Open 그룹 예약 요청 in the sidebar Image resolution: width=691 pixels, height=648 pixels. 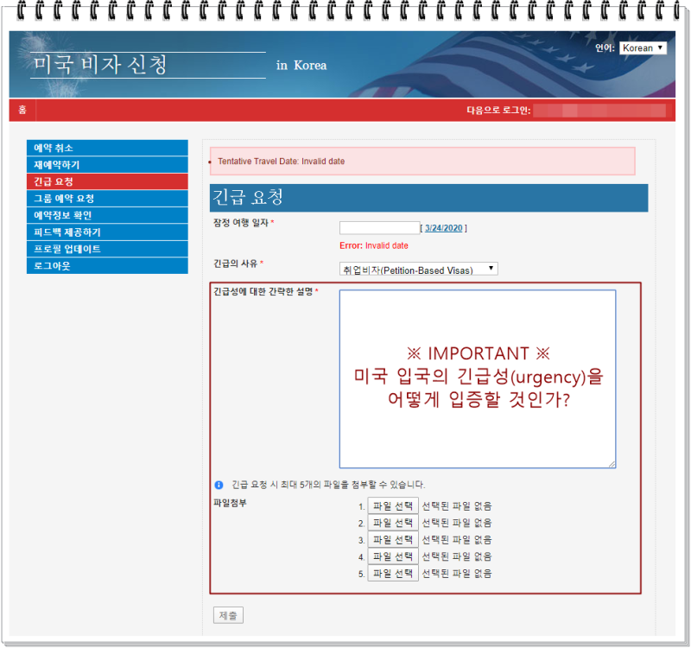pos(107,199)
